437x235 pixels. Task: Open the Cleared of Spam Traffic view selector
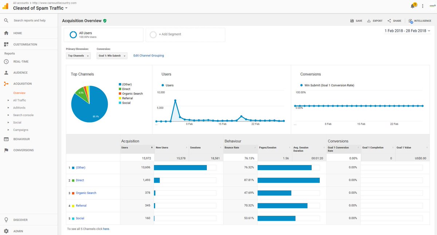[x=40, y=8]
